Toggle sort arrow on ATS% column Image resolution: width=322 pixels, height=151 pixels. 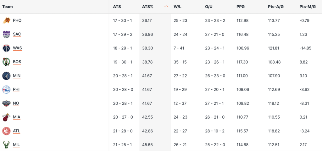[166, 7]
